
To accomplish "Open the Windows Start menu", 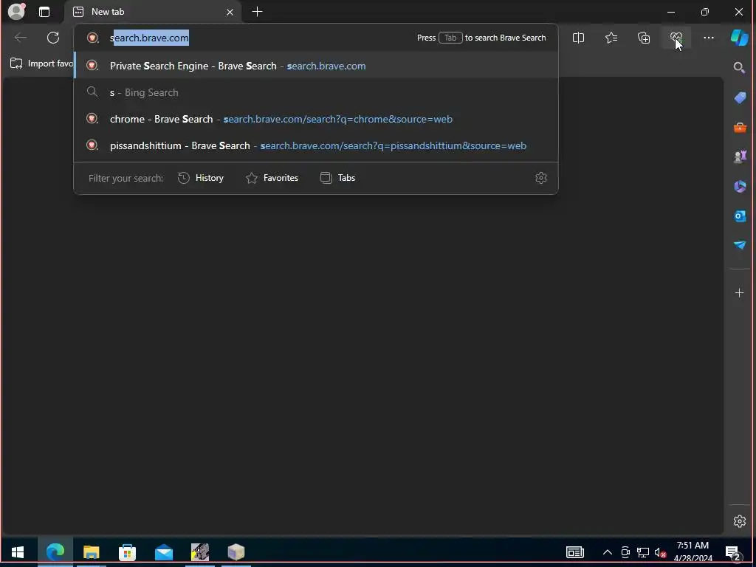I will point(18,551).
